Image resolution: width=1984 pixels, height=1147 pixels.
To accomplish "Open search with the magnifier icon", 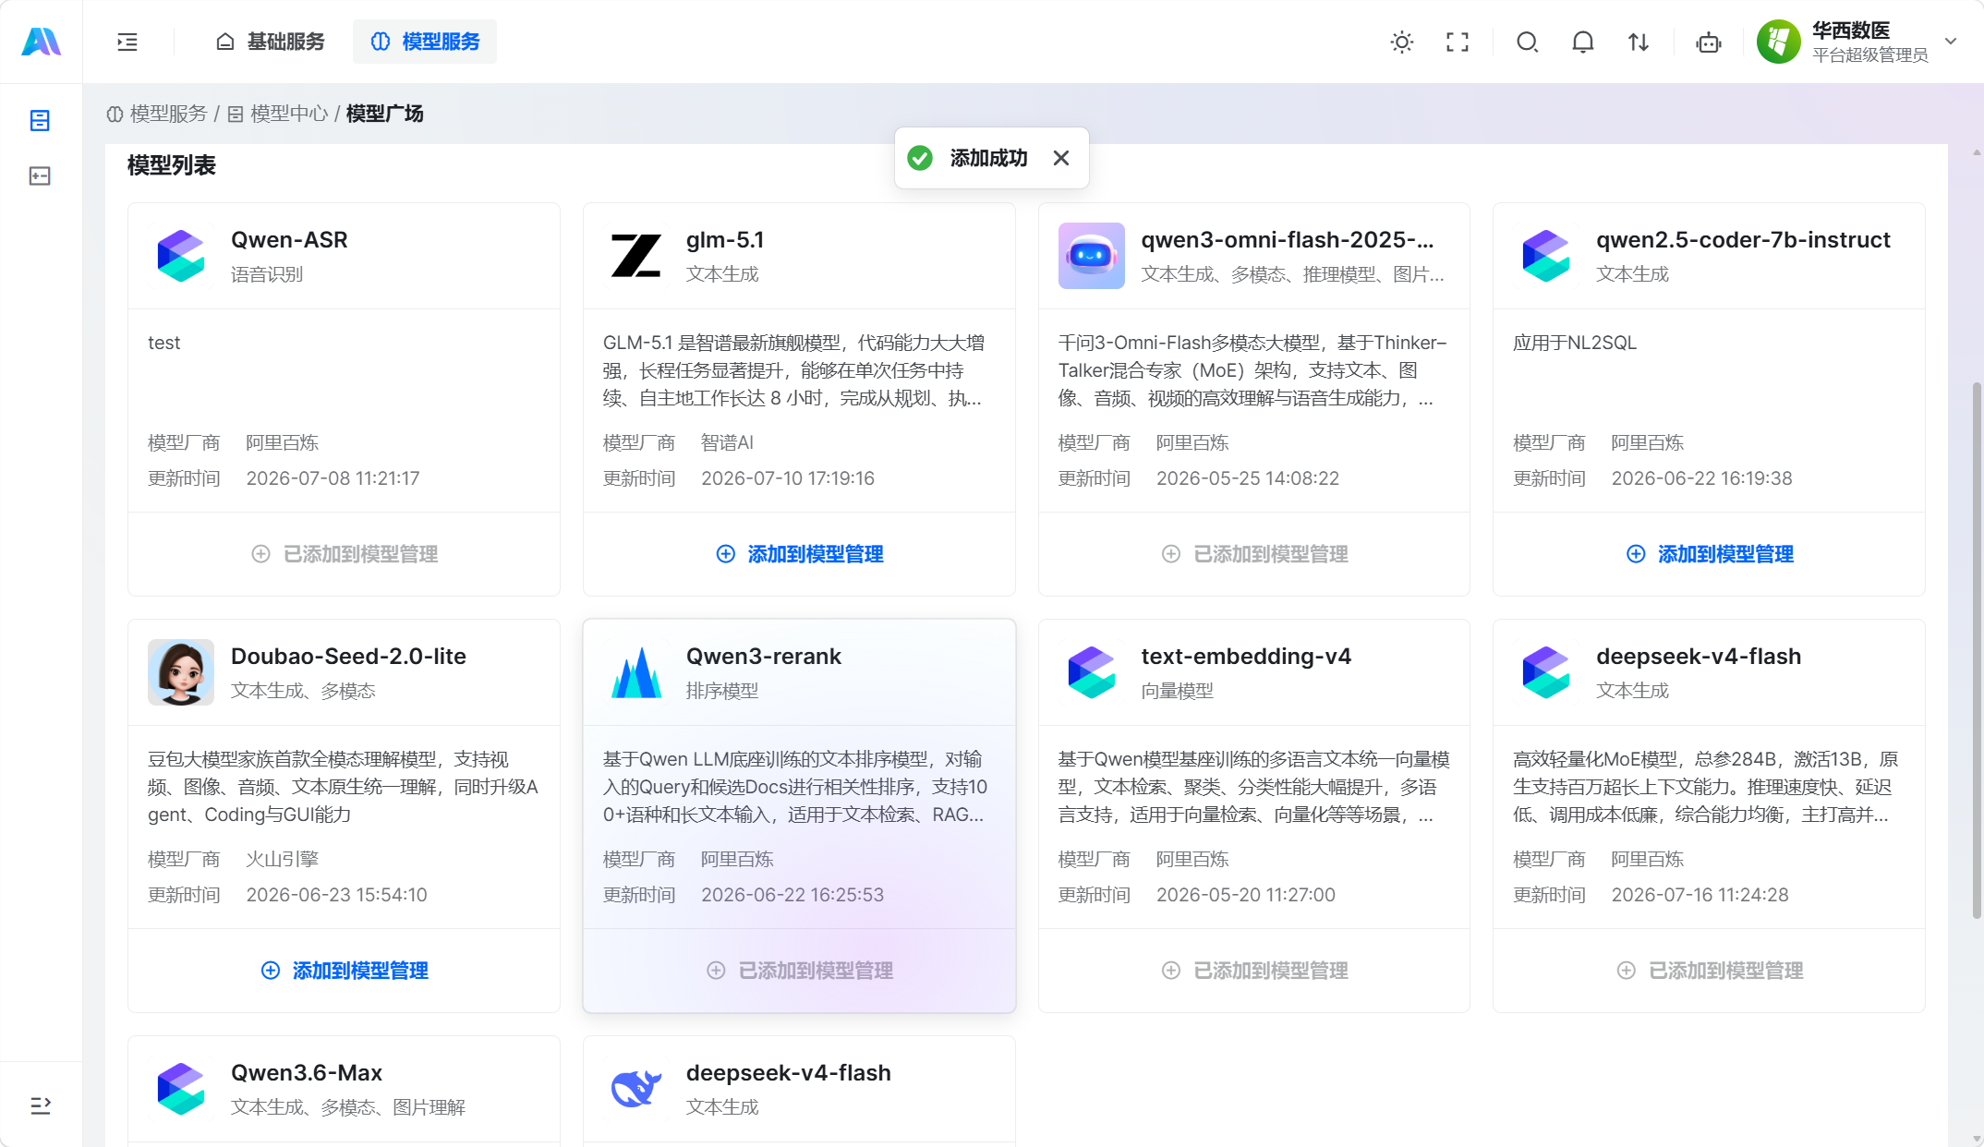I will point(1528,42).
